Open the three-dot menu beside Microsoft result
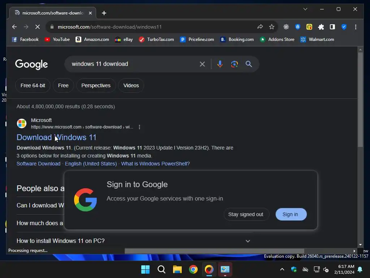 point(139,127)
